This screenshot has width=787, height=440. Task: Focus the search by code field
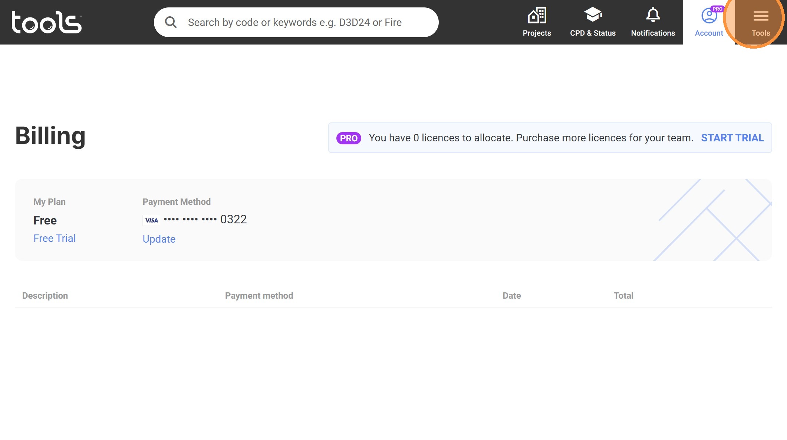tap(295, 22)
